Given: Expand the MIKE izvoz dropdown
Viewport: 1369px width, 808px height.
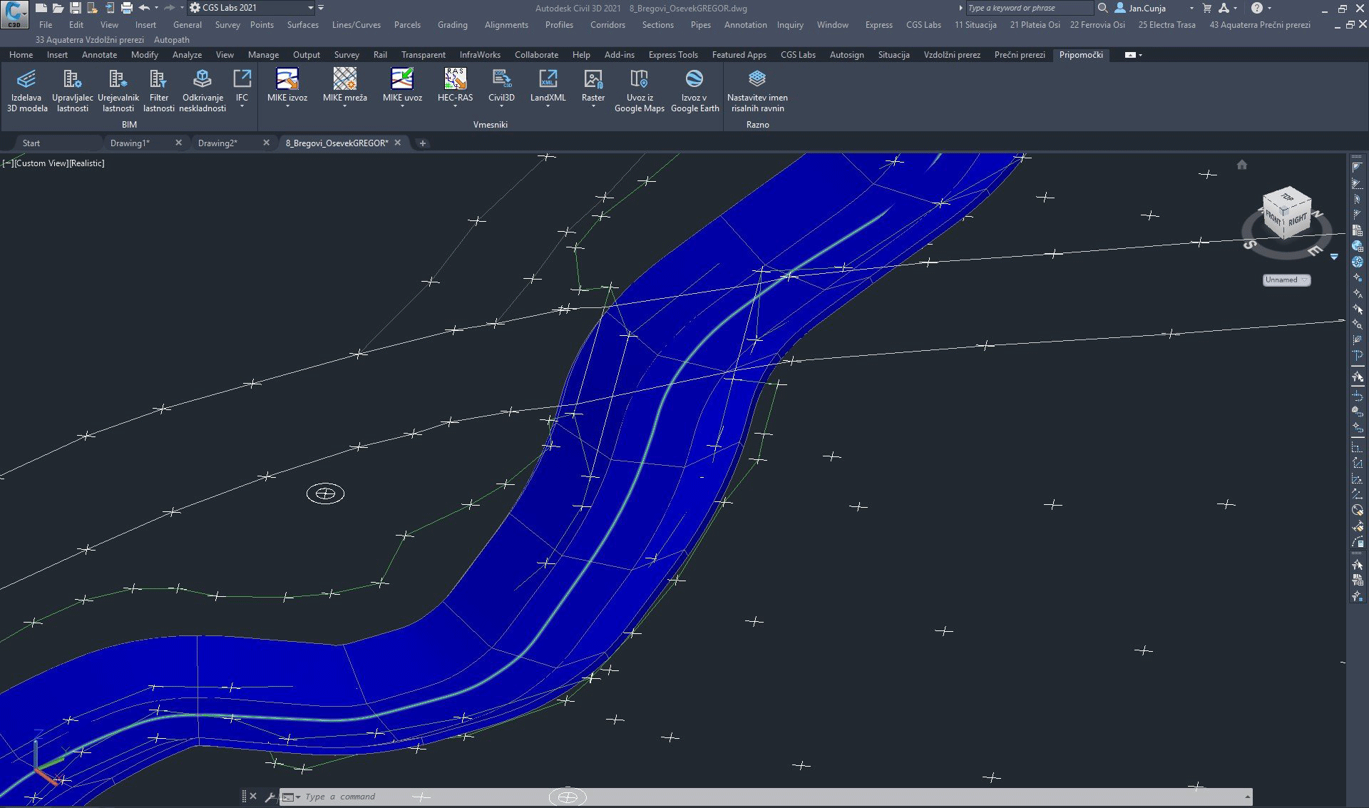Looking at the screenshot, I should click(287, 107).
